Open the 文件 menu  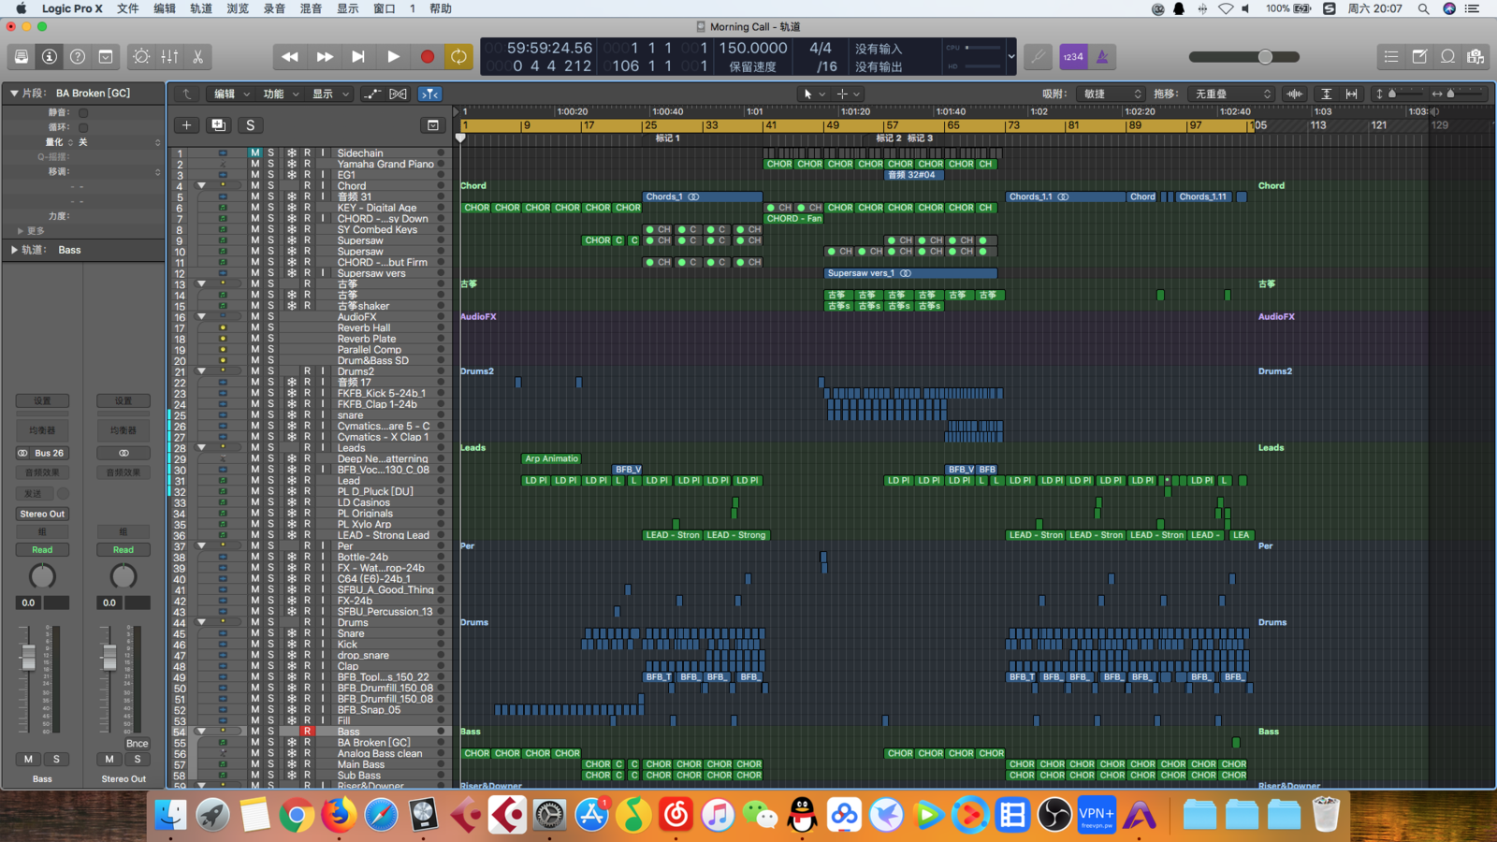point(127,8)
